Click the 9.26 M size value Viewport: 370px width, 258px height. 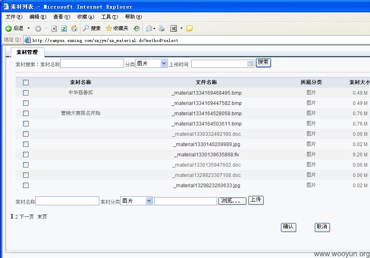pos(360,155)
